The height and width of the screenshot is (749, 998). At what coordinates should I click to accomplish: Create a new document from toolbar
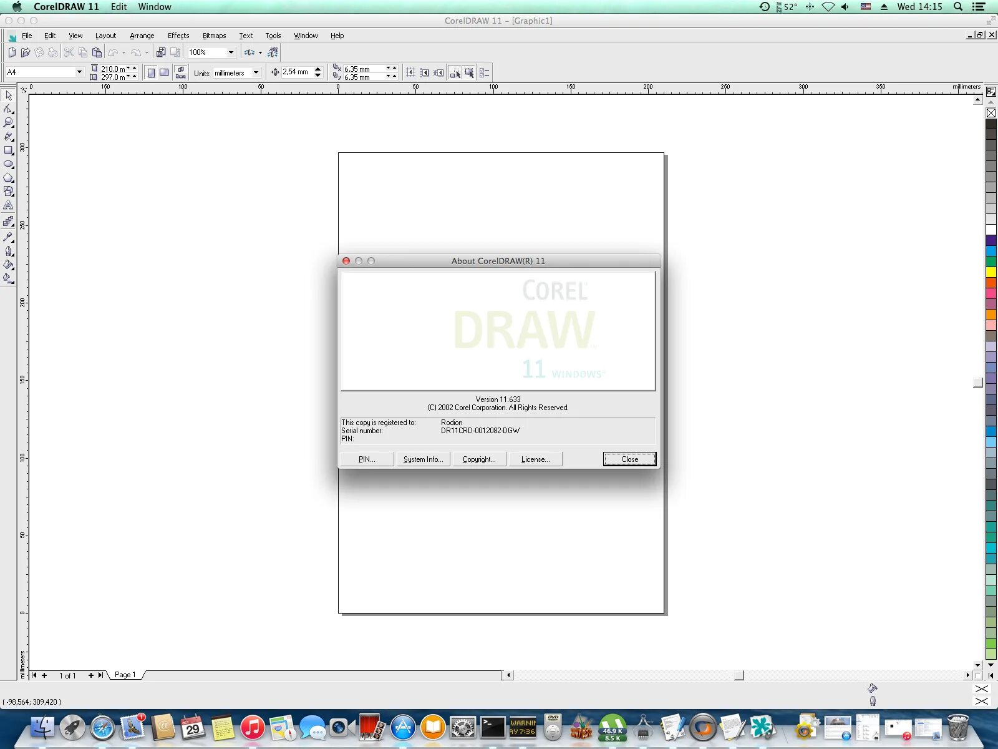(12, 52)
